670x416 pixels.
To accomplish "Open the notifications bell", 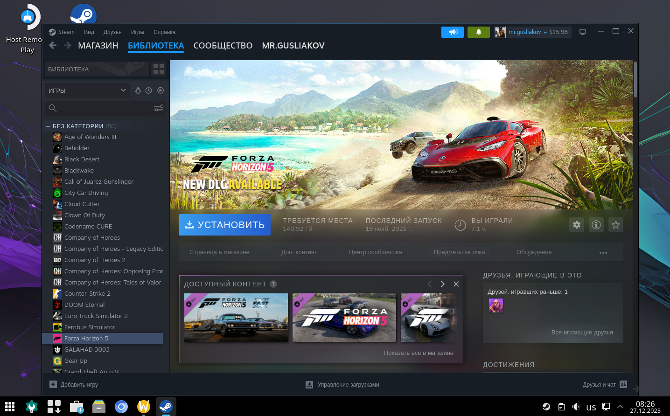I will click(479, 32).
